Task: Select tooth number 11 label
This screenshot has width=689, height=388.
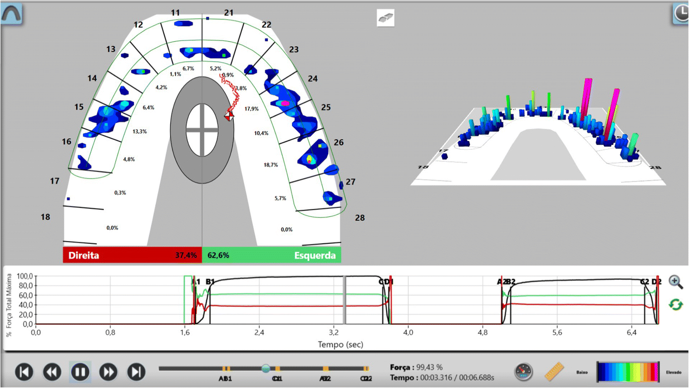Action: click(x=175, y=13)
